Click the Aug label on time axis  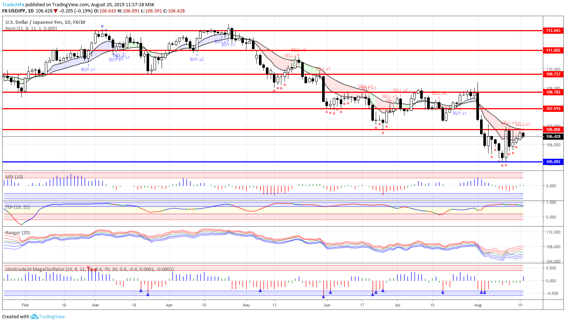478,305
